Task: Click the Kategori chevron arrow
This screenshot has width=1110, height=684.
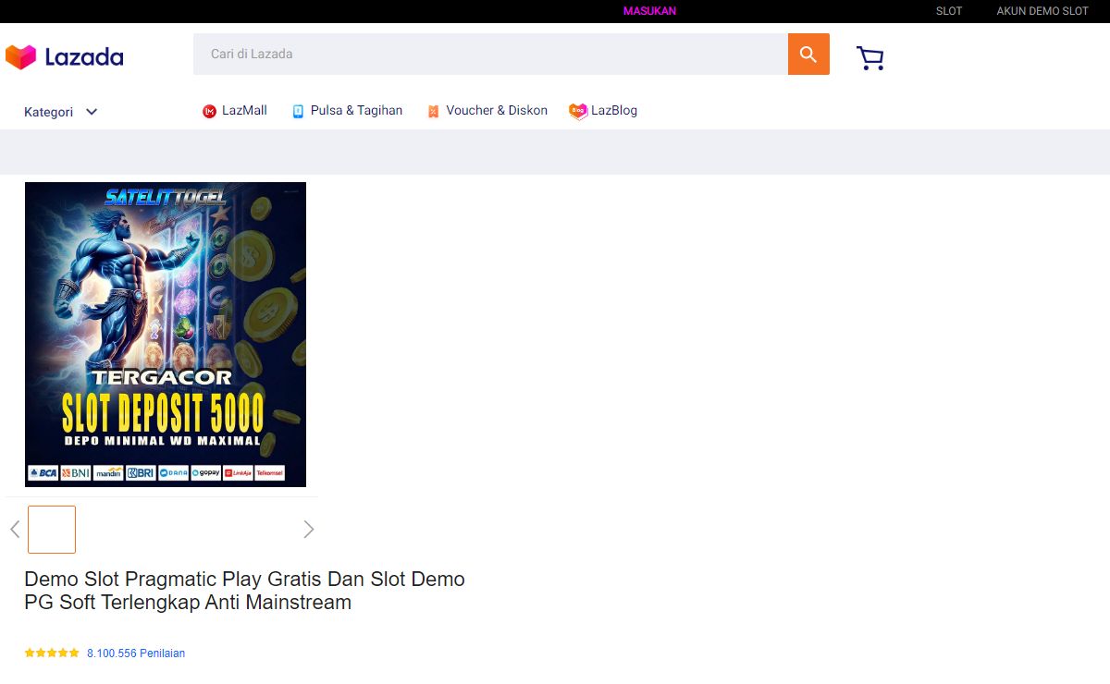Action: coord(92,112)
